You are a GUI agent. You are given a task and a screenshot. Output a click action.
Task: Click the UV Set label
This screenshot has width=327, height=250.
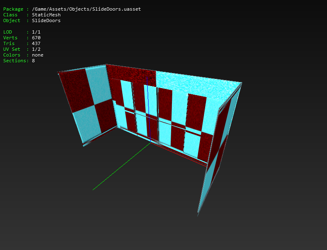11,49
